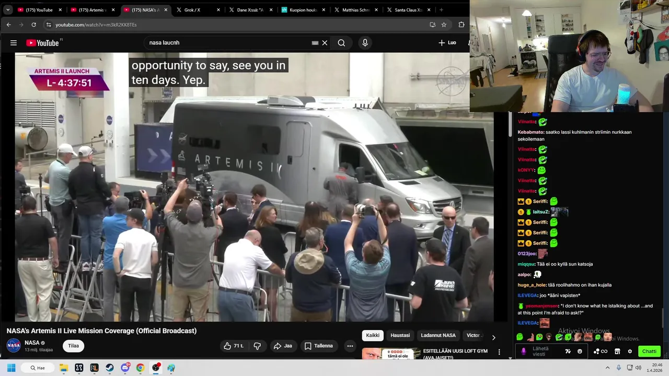Subscribe to NASA with the Tilaa button
The image size is (669, 376).
tap(73, 346)
